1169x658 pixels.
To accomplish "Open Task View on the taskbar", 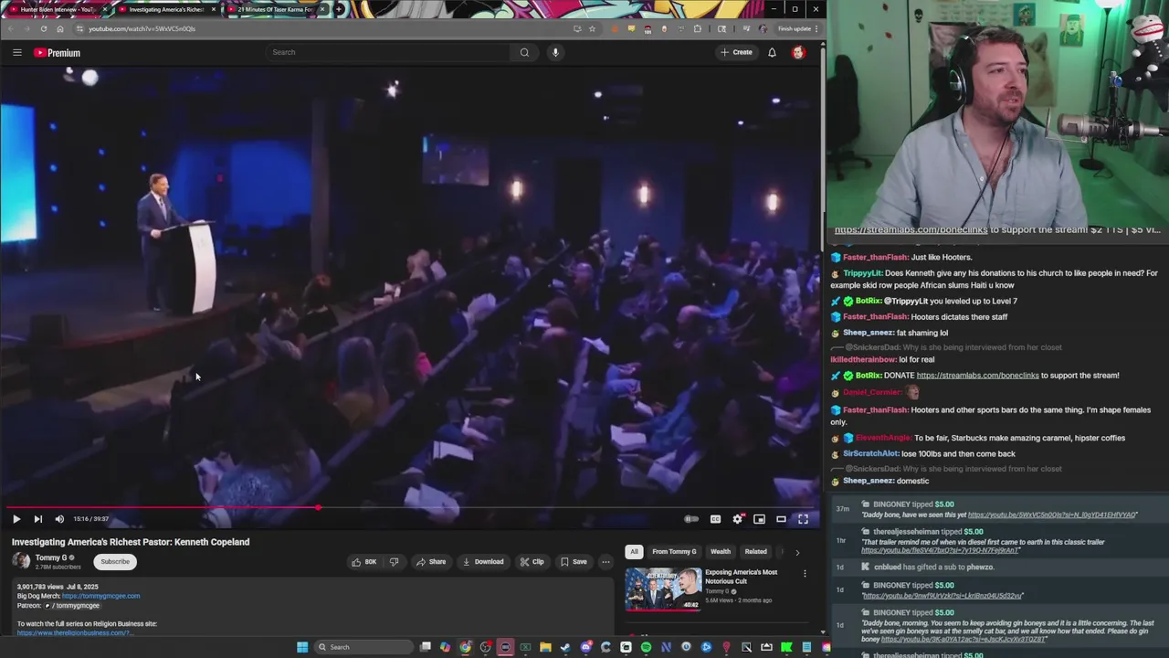I will (x=426, y=647).
